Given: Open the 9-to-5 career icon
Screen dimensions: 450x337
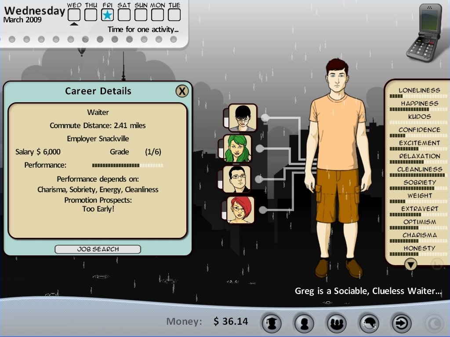Looking at the screenshot, I should [369, 323].
